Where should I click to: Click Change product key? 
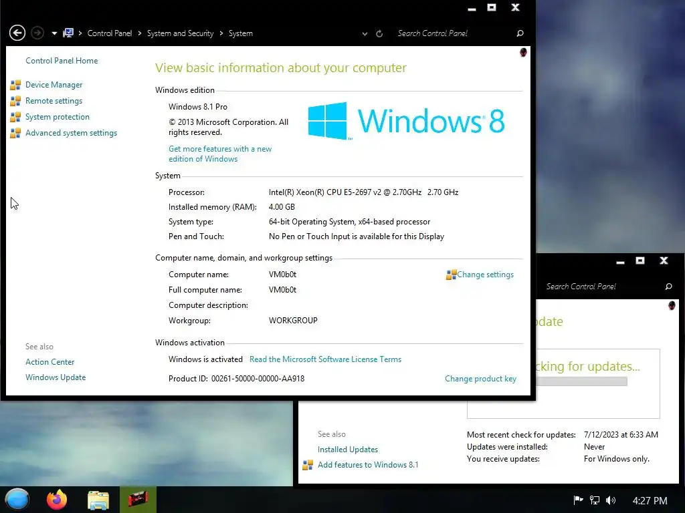(480, 379)
